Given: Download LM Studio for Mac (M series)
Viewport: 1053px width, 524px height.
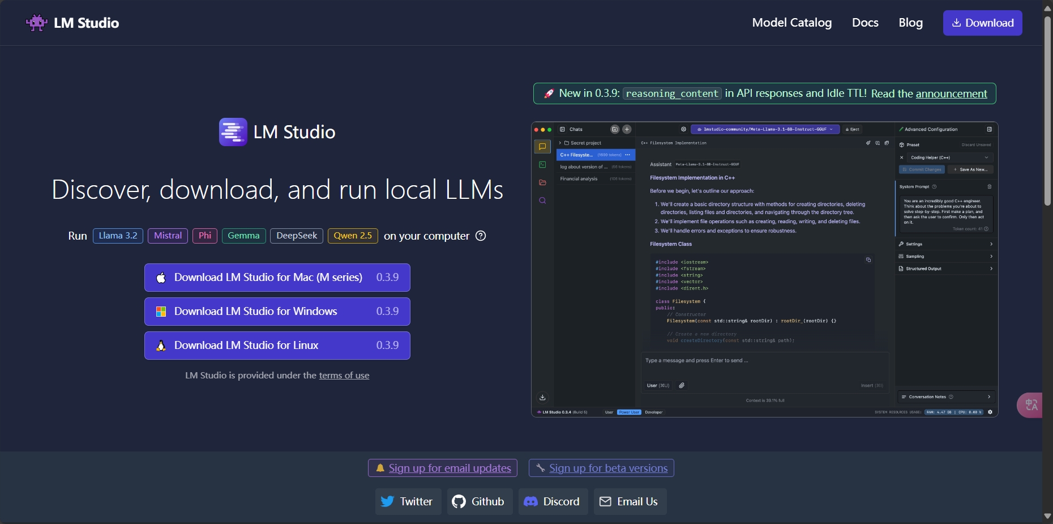Looking at the screenshot, I should tap(277, 278).
